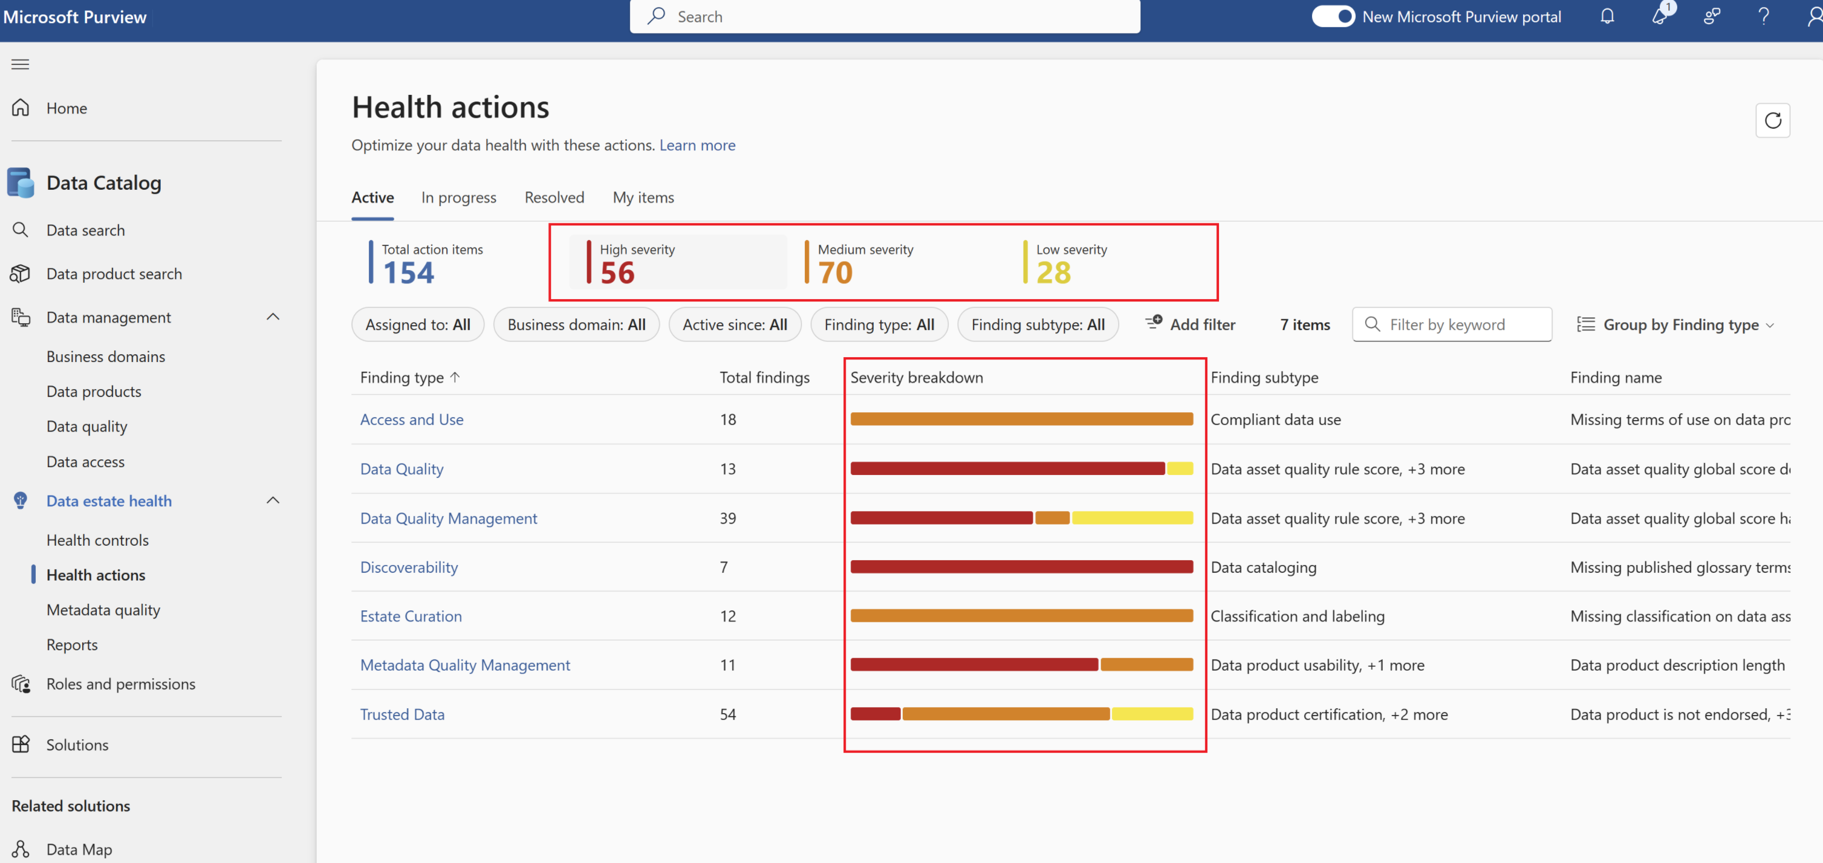Click the Data Catalog icon
The width and height of the screenshot is (1823, 863).
pyautogui.click(x=21, y=183)
